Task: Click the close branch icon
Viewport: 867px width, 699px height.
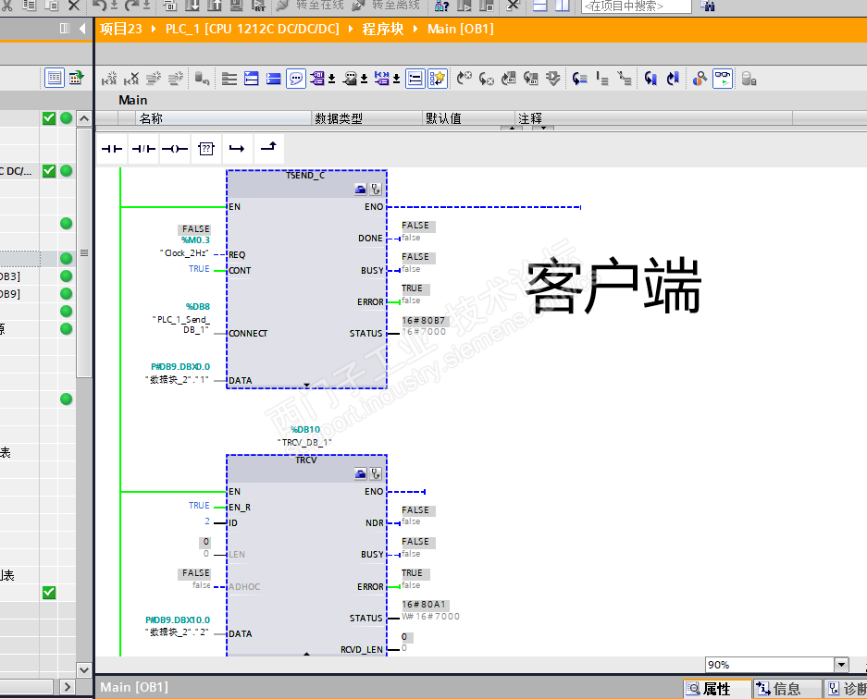Action: pos(268,148)
